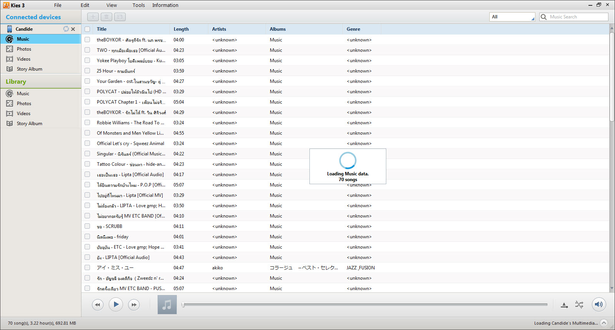Click the add music plus toolbar button
615x330 pixels.
click(93, 17)
